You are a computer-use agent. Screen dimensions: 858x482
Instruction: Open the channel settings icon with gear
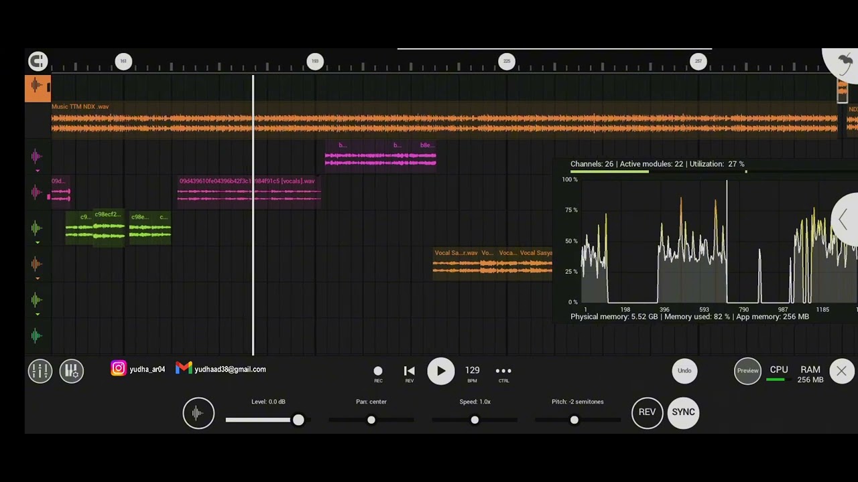[x=72, y=371]
